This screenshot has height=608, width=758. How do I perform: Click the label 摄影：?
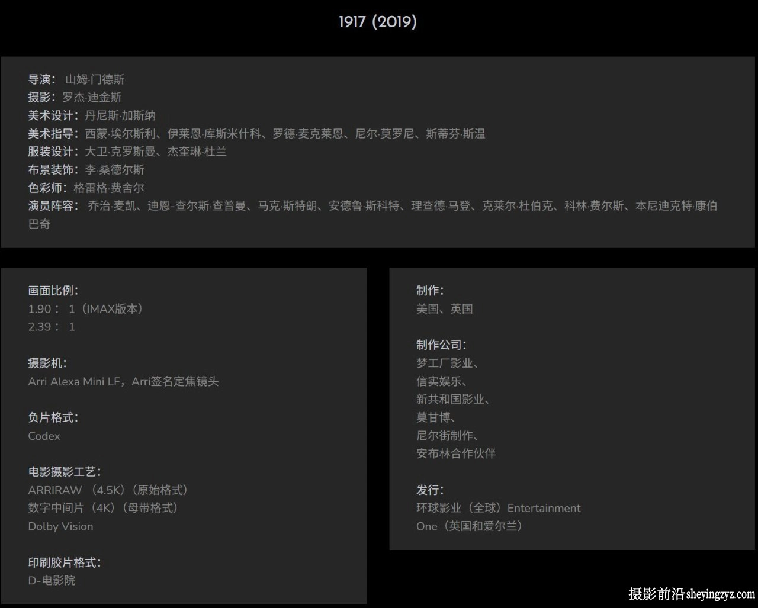click(x=43, y=97)
